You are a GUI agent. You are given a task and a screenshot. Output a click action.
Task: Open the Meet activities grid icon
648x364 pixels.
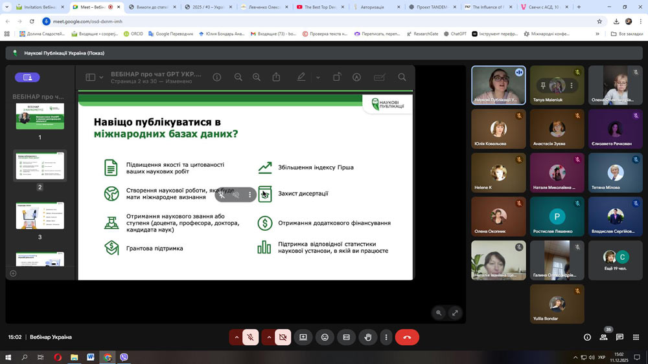click(636, 337)
